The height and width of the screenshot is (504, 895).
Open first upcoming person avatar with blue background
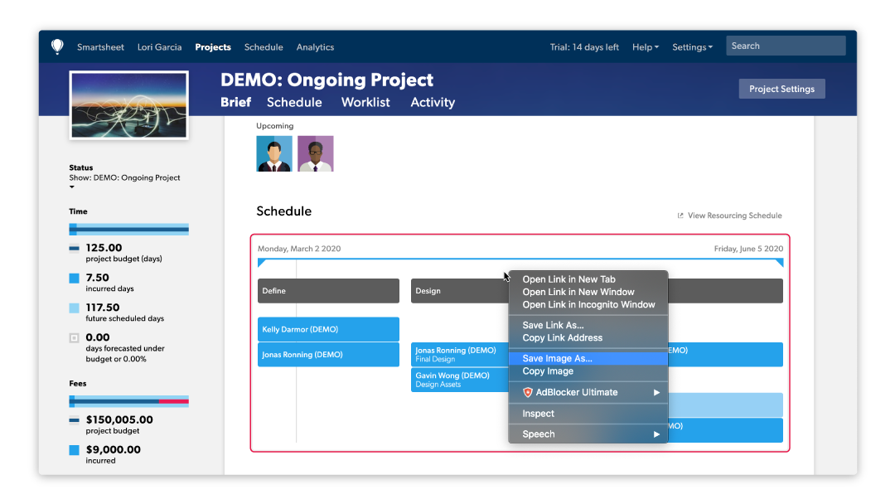[274, 153]
